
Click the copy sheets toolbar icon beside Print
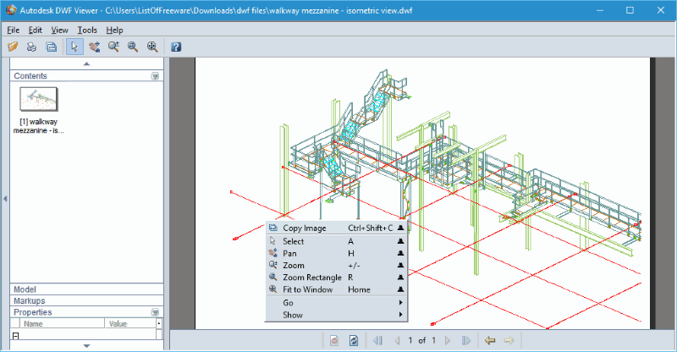click(x=52, y=47)
